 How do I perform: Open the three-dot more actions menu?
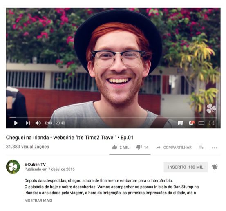point(215,148)
